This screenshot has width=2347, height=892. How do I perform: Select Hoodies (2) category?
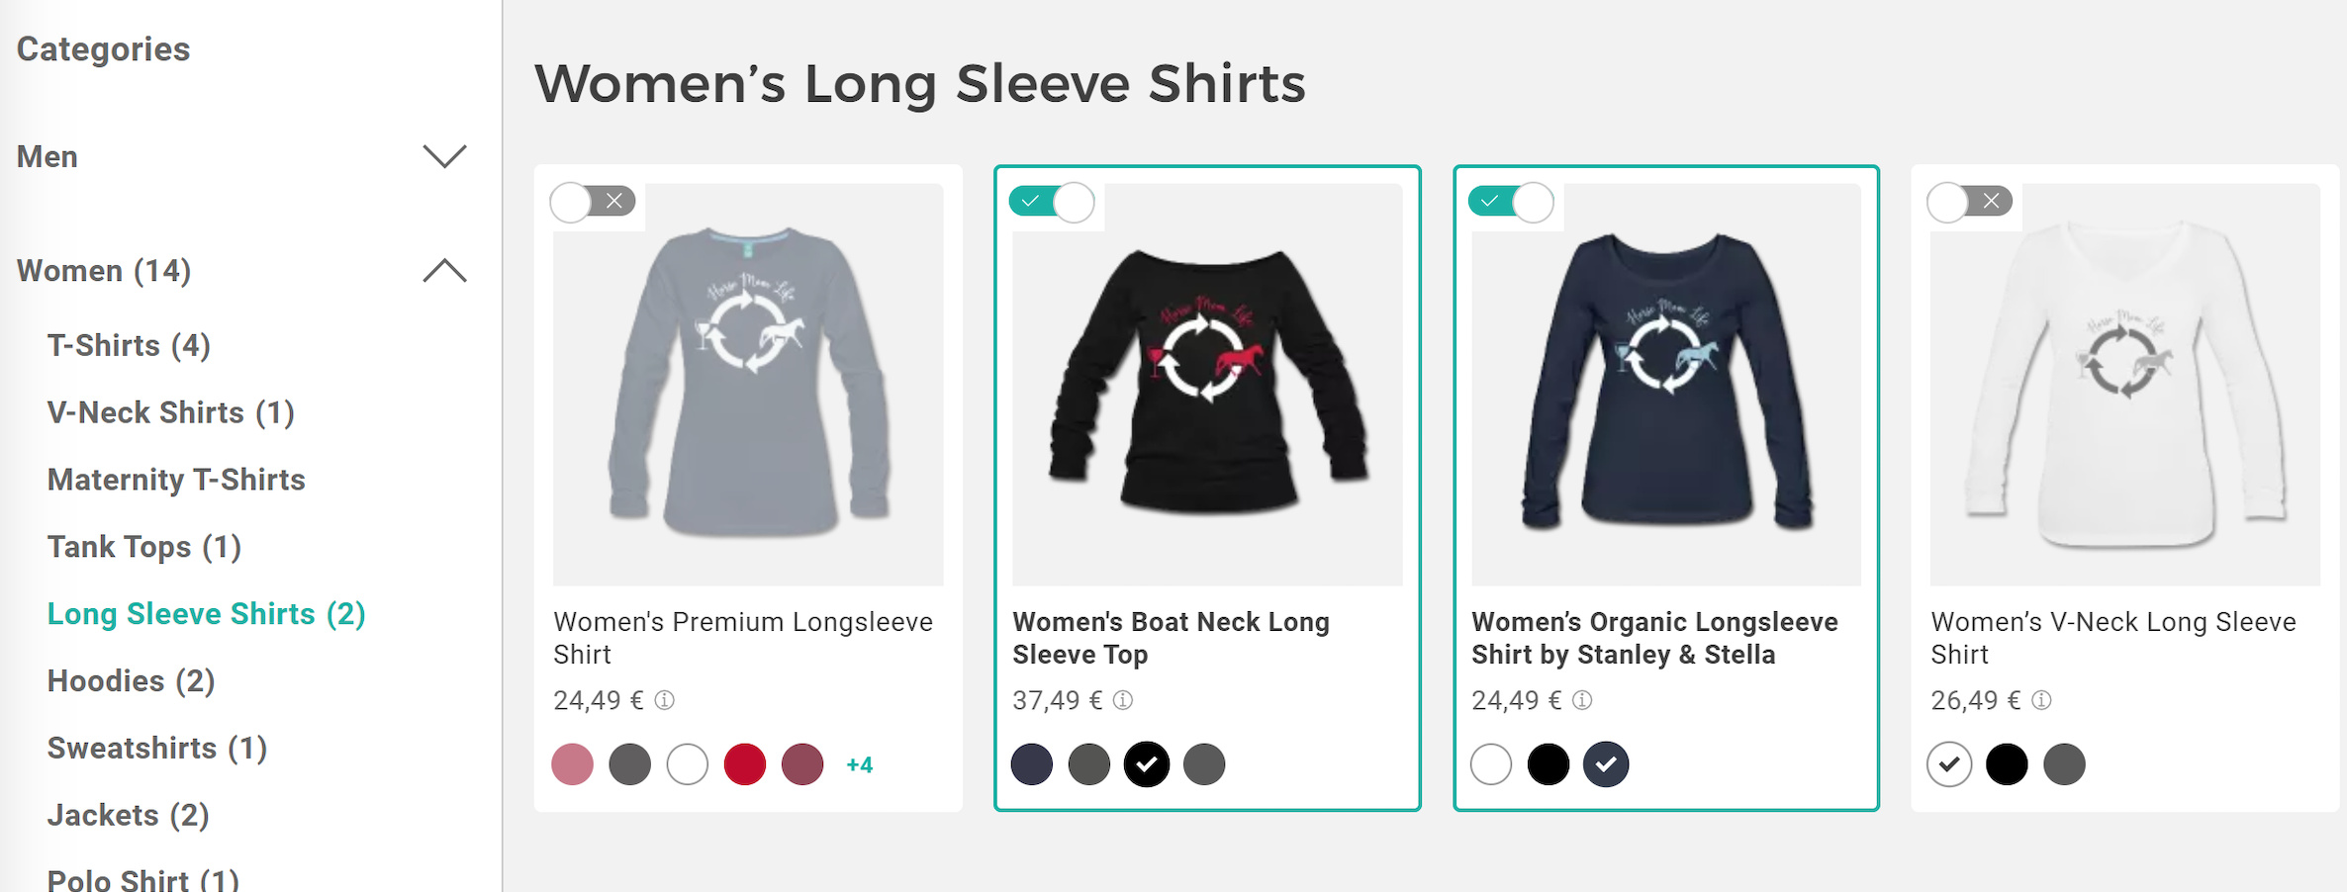tap(131, 680)
